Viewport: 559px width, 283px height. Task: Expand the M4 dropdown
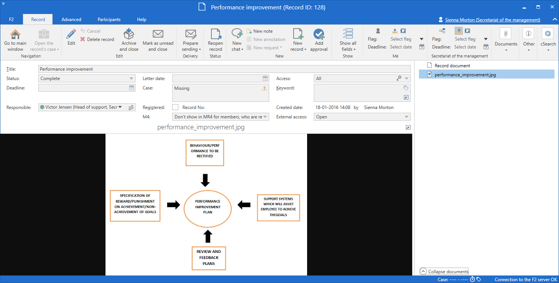(x=266, y=117)
